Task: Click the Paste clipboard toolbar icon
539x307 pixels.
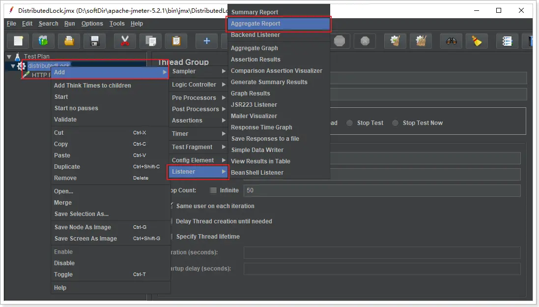Action: [176, 41]
